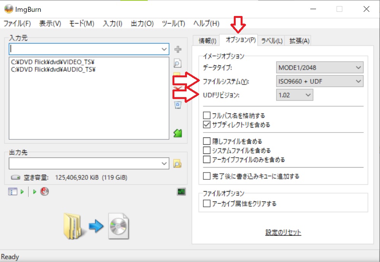380x262 pixels.
Task: Click the red disc icon in the bottom toolbar
Action: [x=44, y=192]
